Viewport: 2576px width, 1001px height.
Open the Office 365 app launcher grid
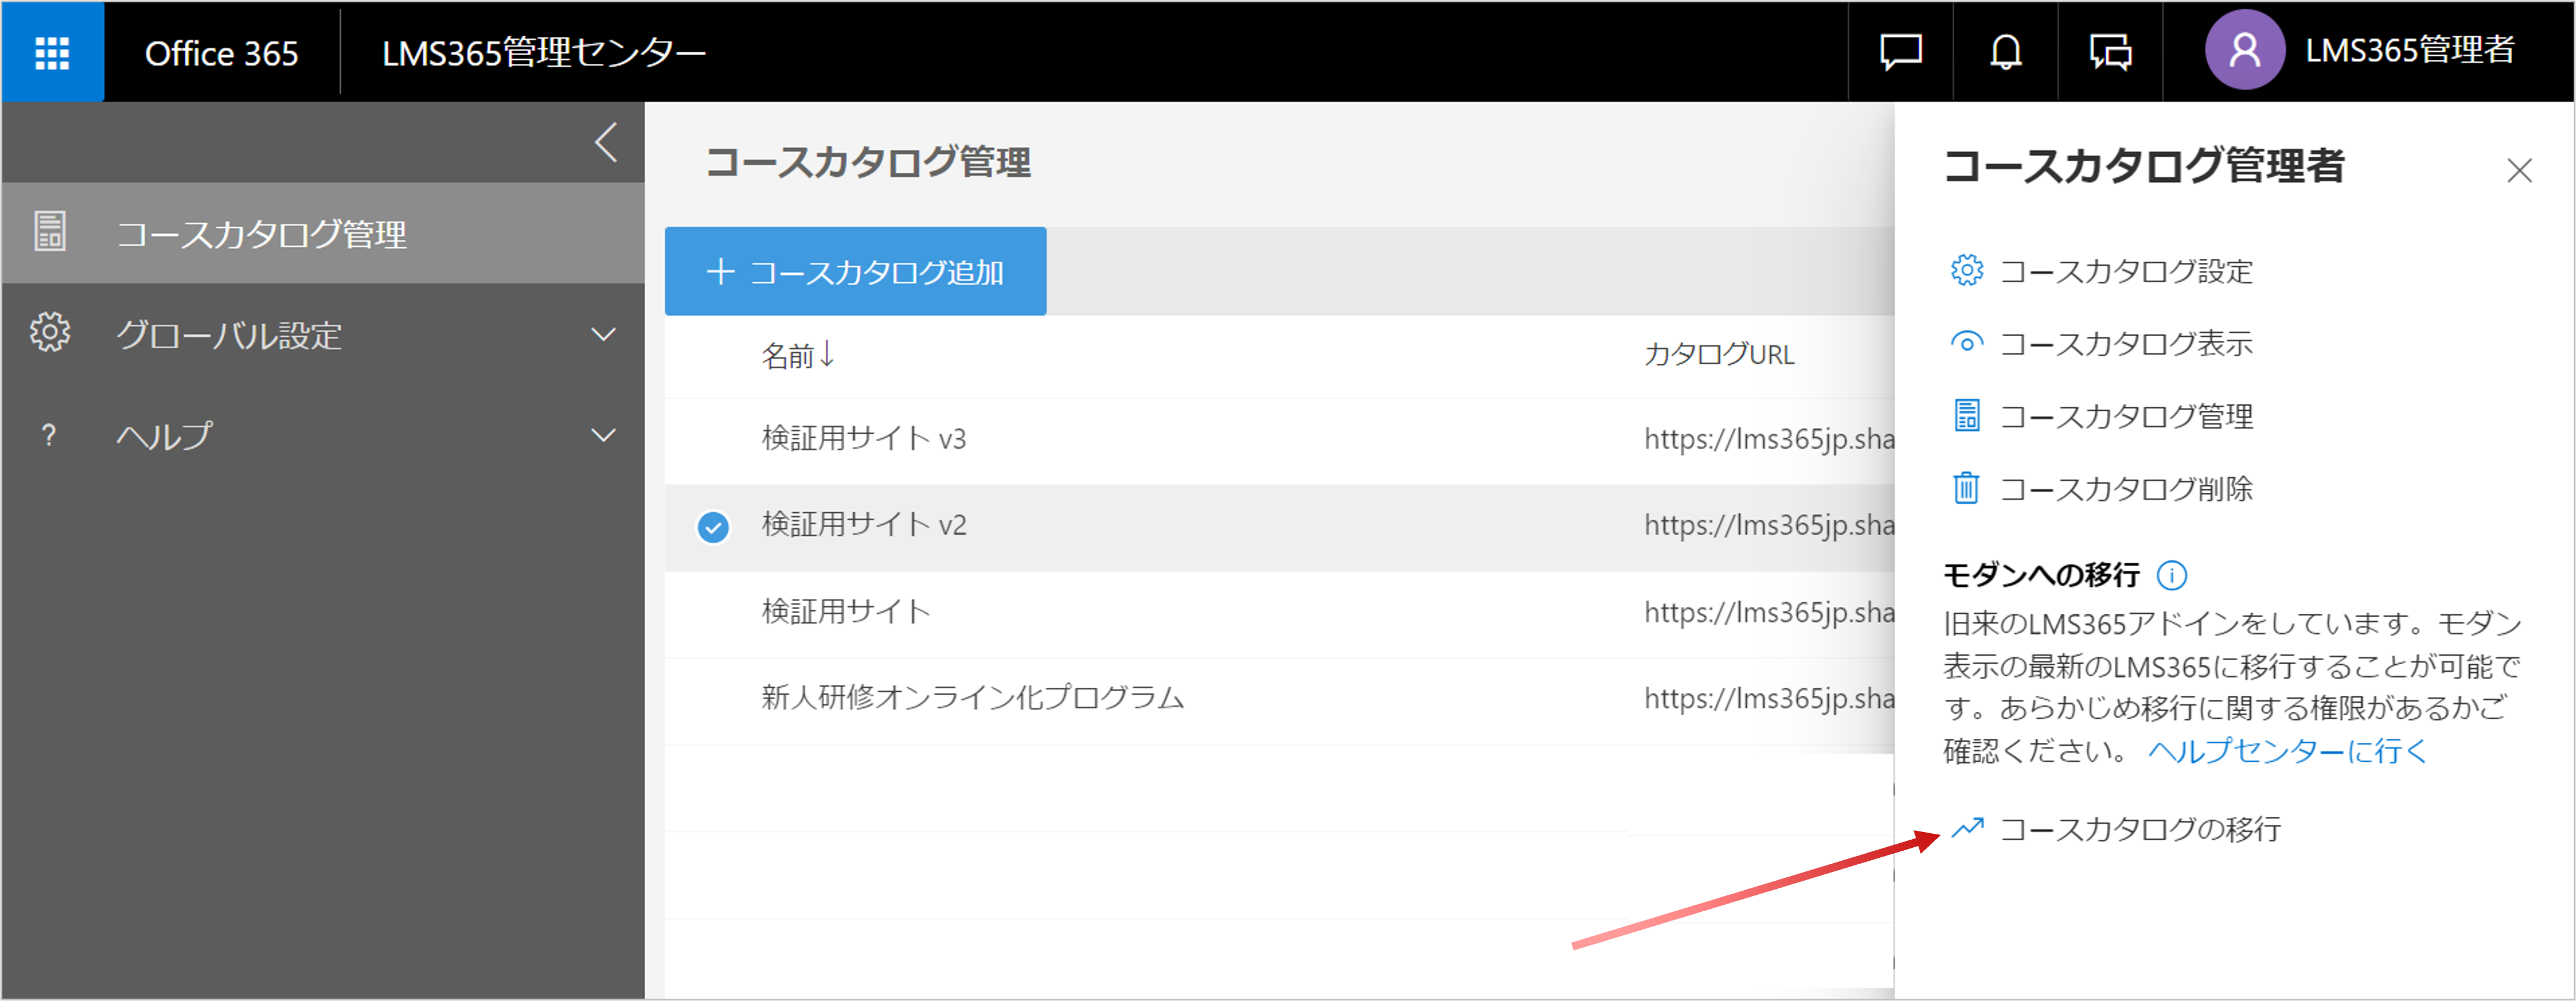tap(52, 52)
